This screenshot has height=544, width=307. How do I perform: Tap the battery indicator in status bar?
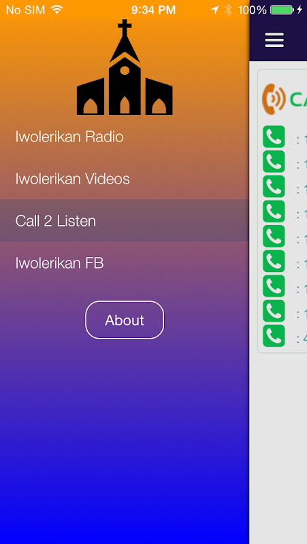pos(282,10)
